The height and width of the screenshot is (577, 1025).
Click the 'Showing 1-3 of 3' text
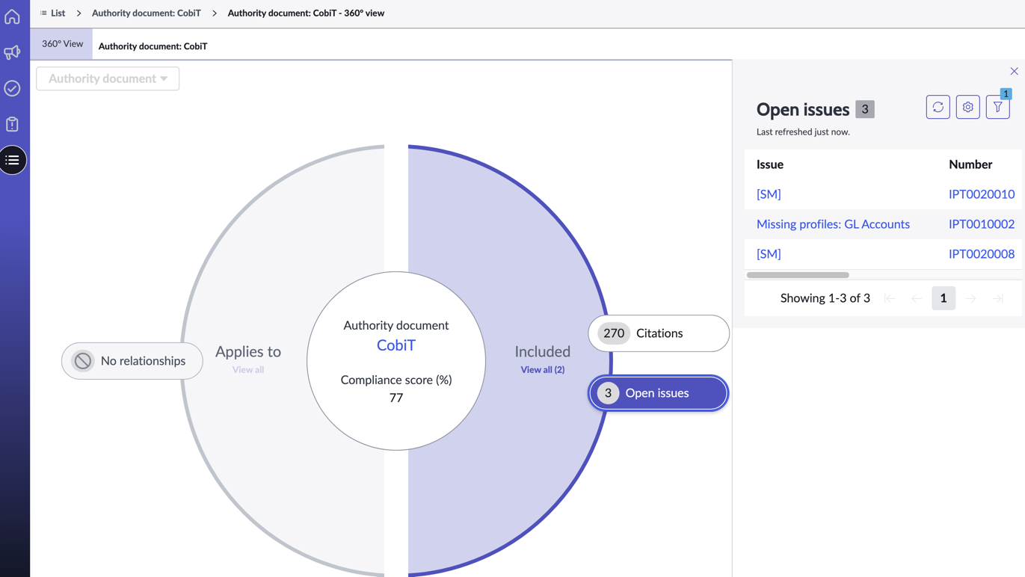point(825,298)
